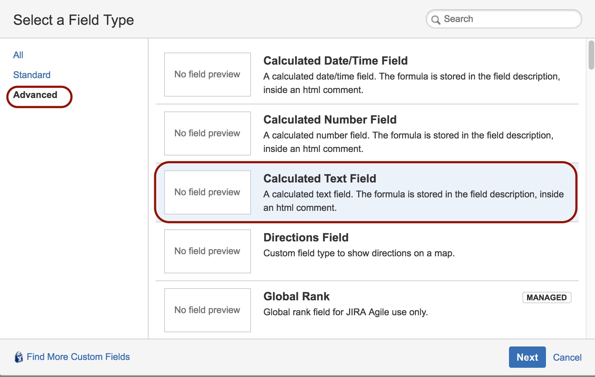595x377 pixels.
Task: Pick the Calculated Text Field entry
Action: 320,179
